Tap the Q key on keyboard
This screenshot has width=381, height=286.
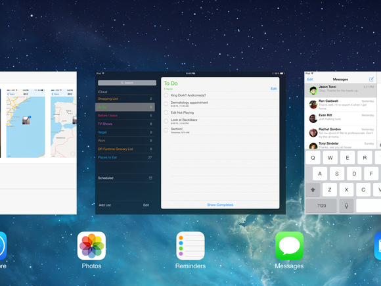pyautogui.click(x=313, y=158)
